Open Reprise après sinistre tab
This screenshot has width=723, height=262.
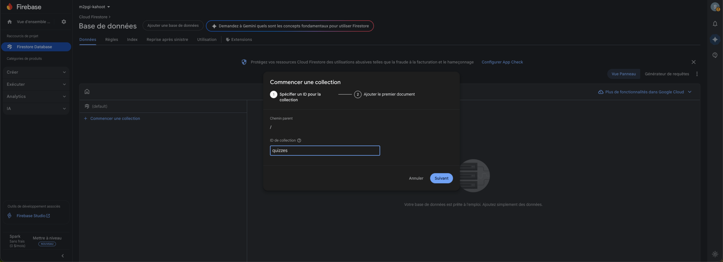coord(167,40)
